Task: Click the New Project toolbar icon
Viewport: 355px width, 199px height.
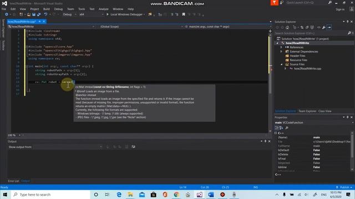Action: pos(21,14)
